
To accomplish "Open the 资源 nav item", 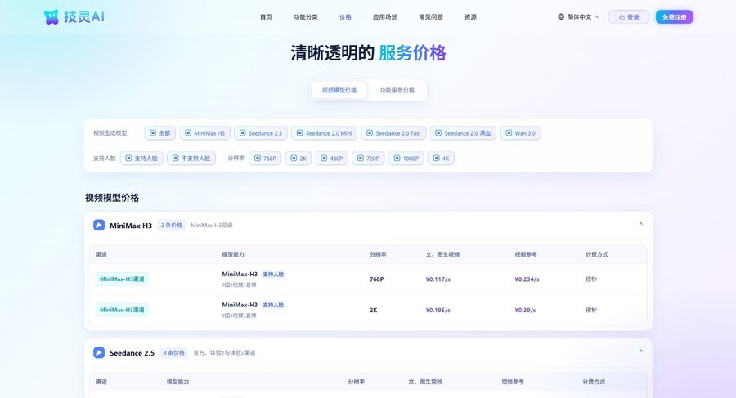I will point(470,17).
